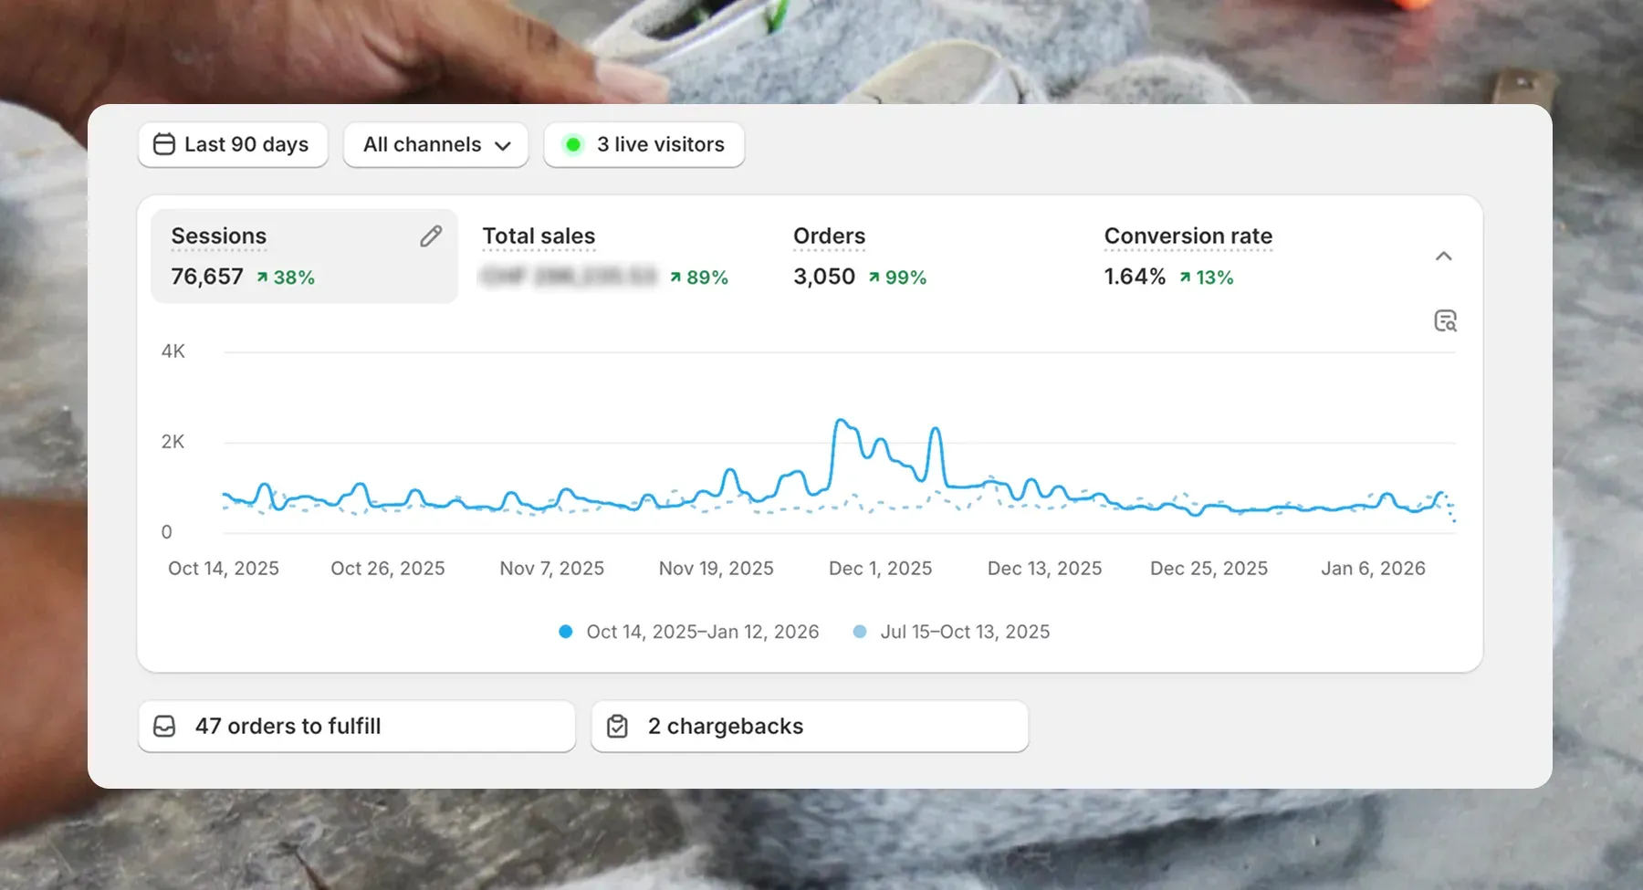Open the Last 90 days date range picker
The height and width of the screenshot is (890, 1643).
233,144
